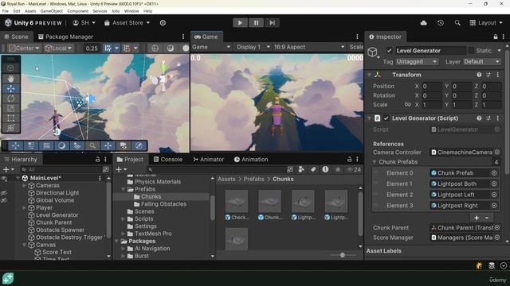This screenshot has width=510, height=286.
Task: Adjust the Project icon size slider
Action: (x=343, y=255)
